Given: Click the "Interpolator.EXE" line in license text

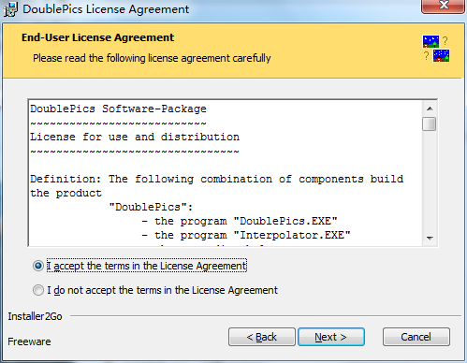Looking at the screenshot, I should pos(246,235).
